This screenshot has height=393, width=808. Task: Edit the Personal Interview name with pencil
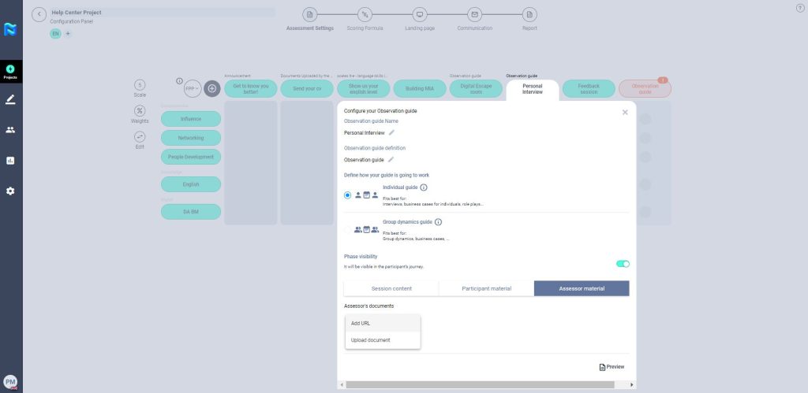click(x=391, y=133)
